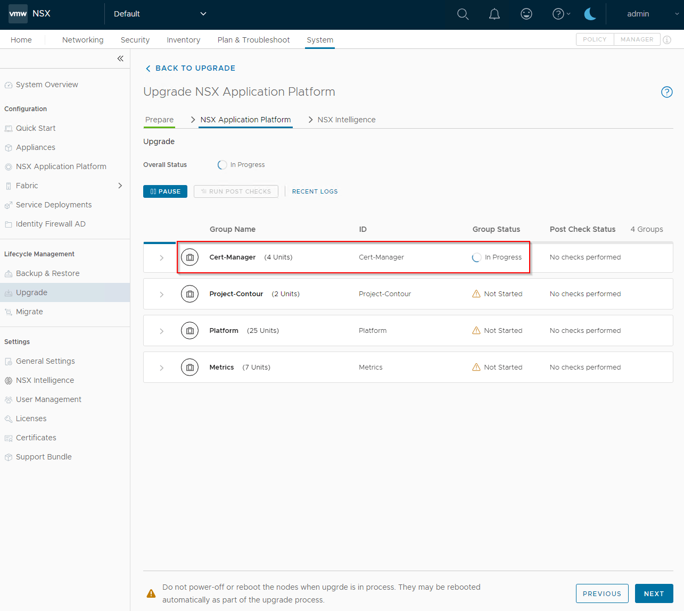Open Backup & Restore in sidebar

click(x=48, y=273)
